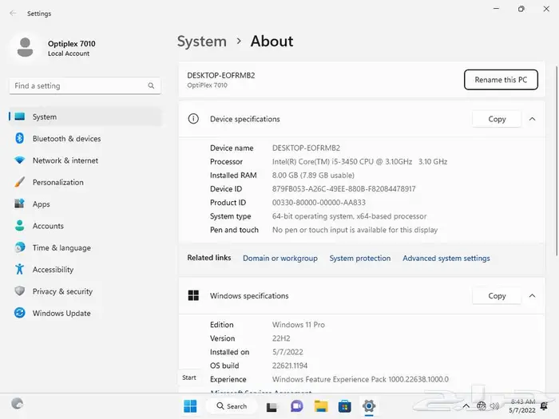This screenshot has width=559, height=419.
Task: Focus the Find a setting search box
Action: (85, 86)
